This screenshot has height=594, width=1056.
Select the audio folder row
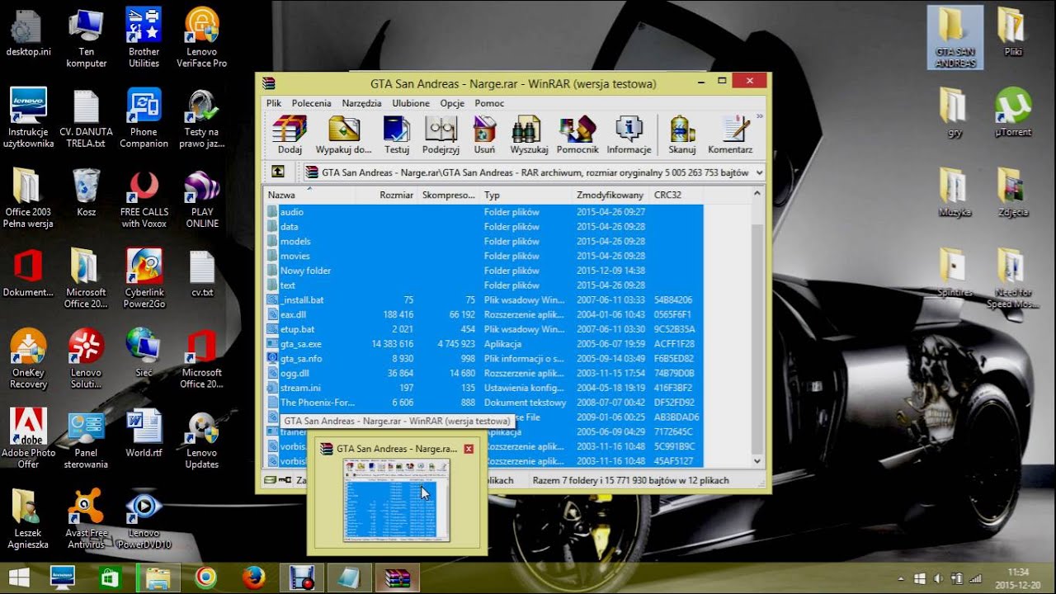coord(484,211)
